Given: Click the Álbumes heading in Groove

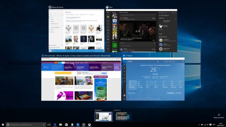Looking at the screenshot, I should pos(68,12).
